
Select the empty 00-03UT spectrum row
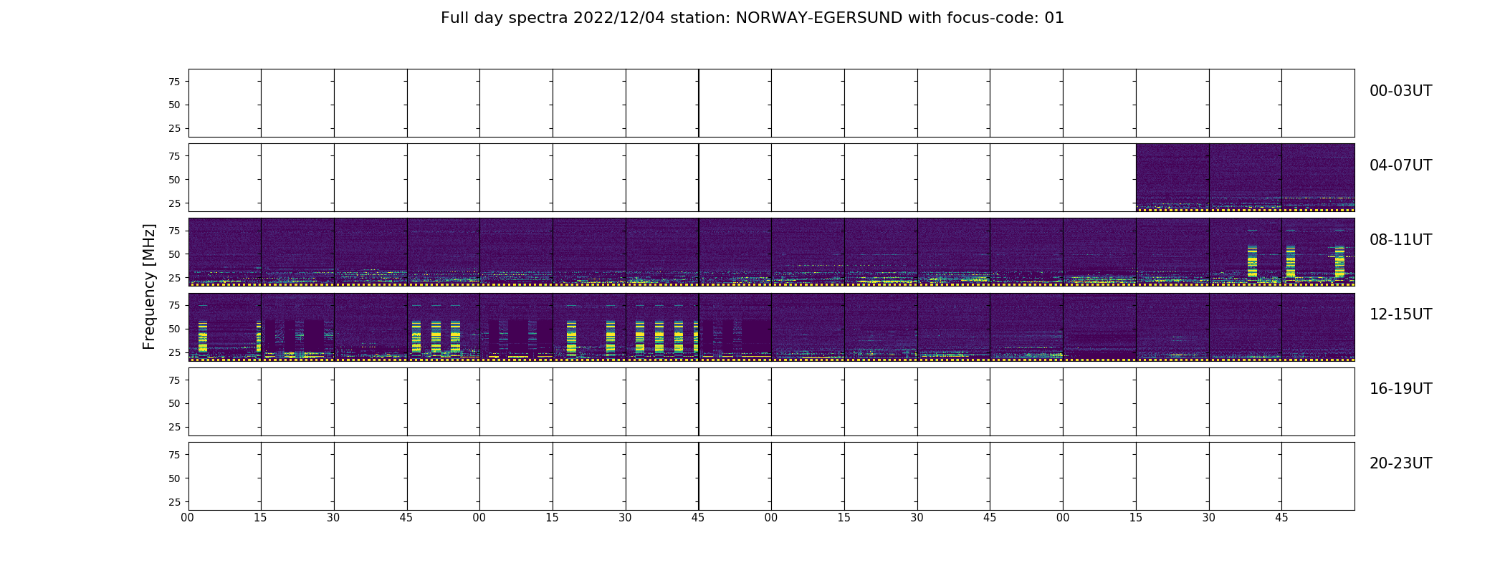[771, 103]
